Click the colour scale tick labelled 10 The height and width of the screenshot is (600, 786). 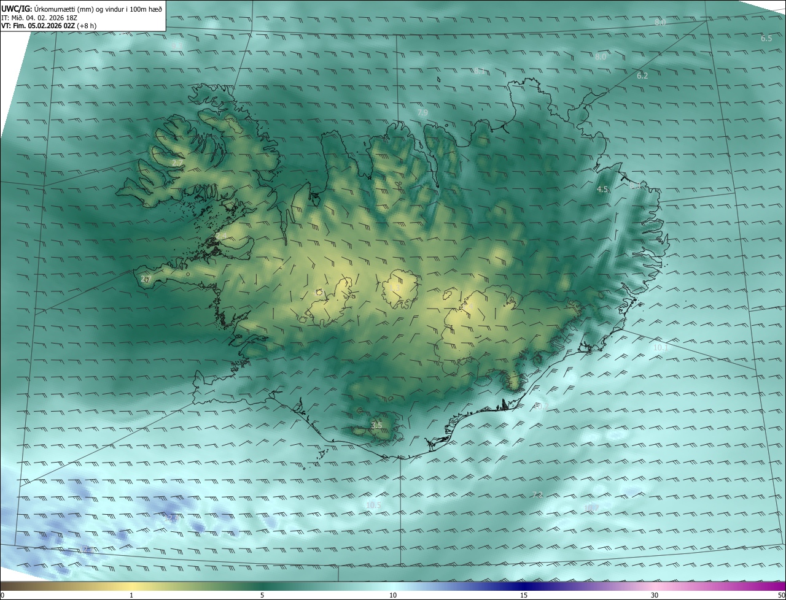coord(393,595)
